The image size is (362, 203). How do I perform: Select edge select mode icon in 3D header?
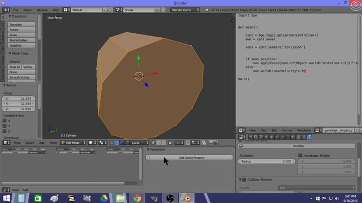tap(158, 143)
